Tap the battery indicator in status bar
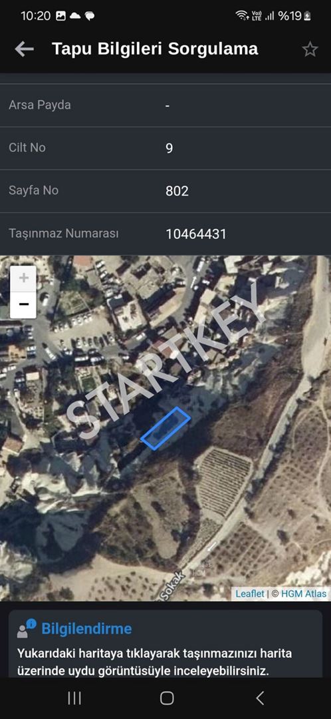The image size is (331, 719). (307, 16)
